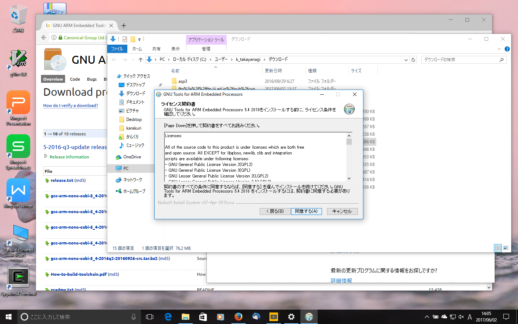Screen dimensions: 518x324
Task: Open recent locations dropdown arrow in Explorer
Action: (133, 60)
